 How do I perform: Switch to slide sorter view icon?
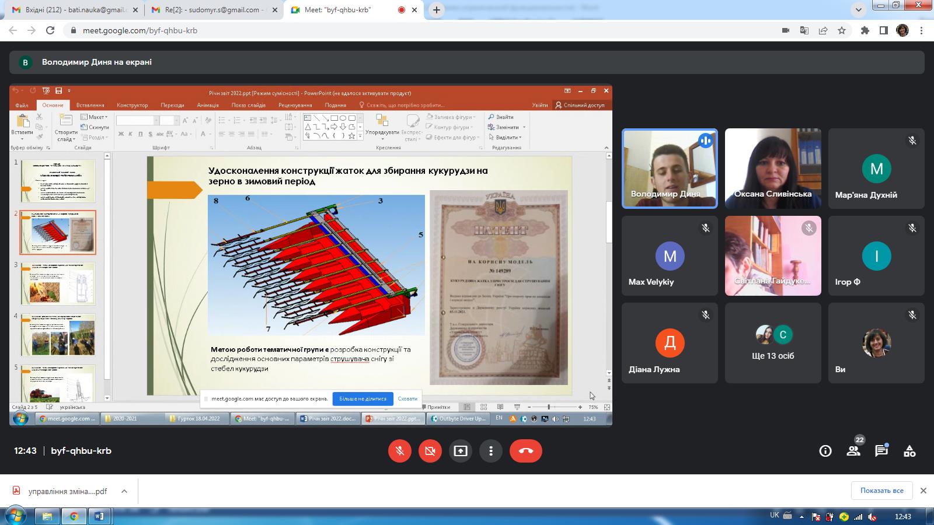483,407
